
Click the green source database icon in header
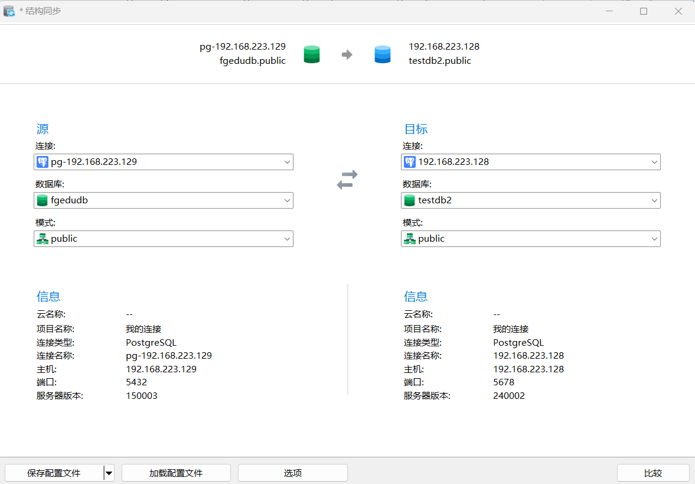pyautogui.click(x=312, y=54)
